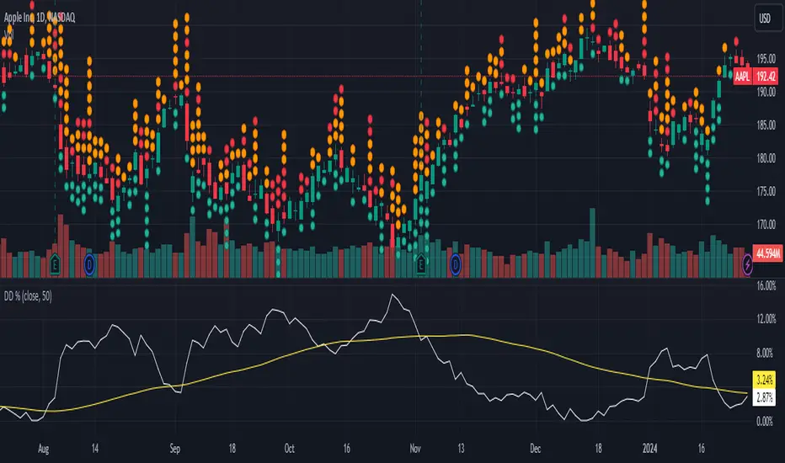Image resolution: width=785 pixels, height=463 pixels.
Task: Click the 0.00% indicator axis label
Action: pyautogui.click(x=765, y=422)
